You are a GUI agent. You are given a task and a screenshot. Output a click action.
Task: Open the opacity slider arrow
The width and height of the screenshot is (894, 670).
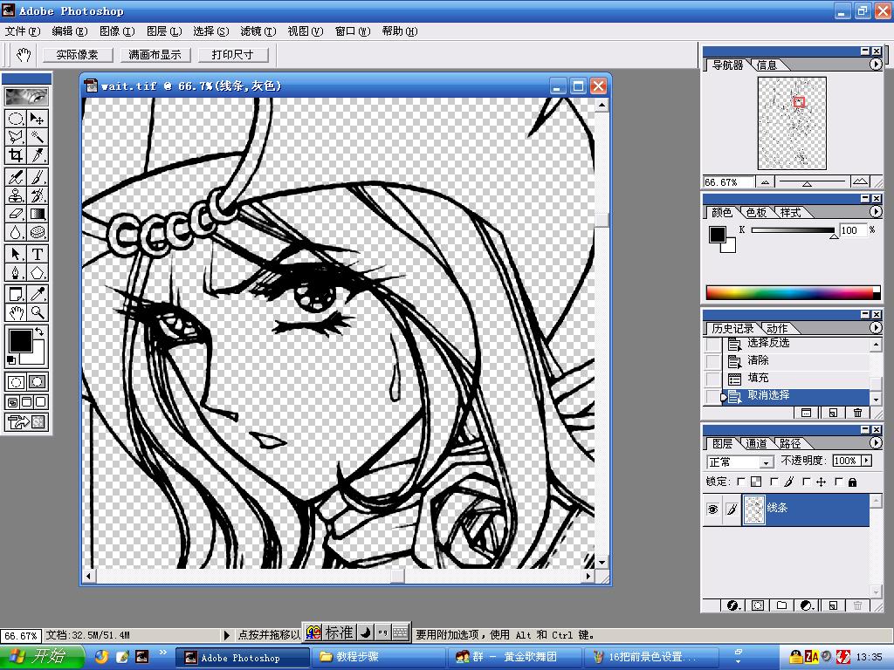pyautogui.click(x=867, y=461)
